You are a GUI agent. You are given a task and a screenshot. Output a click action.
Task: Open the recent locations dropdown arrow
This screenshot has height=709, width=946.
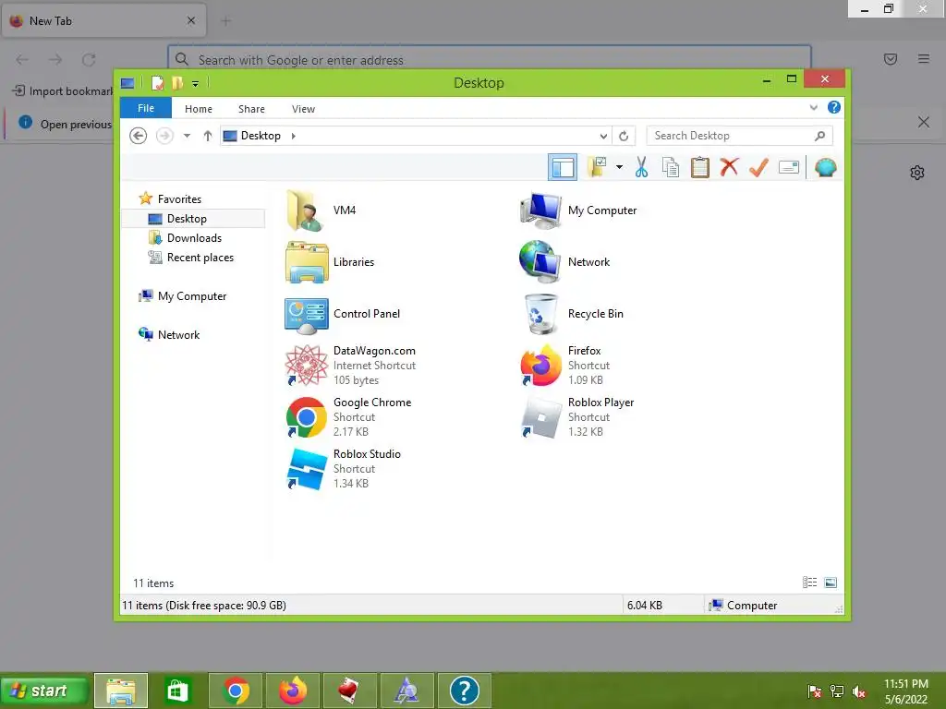(187, 136)
